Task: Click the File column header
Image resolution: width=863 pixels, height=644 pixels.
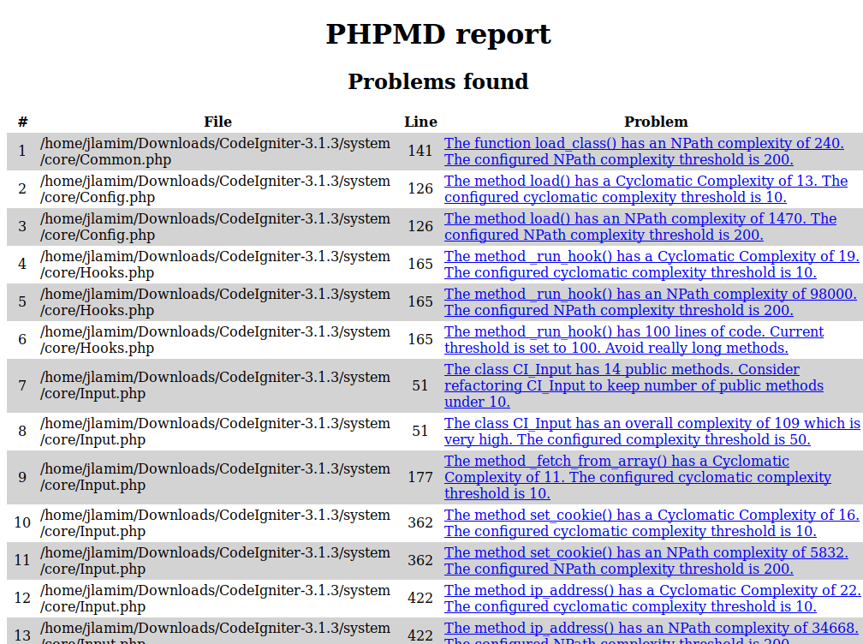Action: [217, 122]
